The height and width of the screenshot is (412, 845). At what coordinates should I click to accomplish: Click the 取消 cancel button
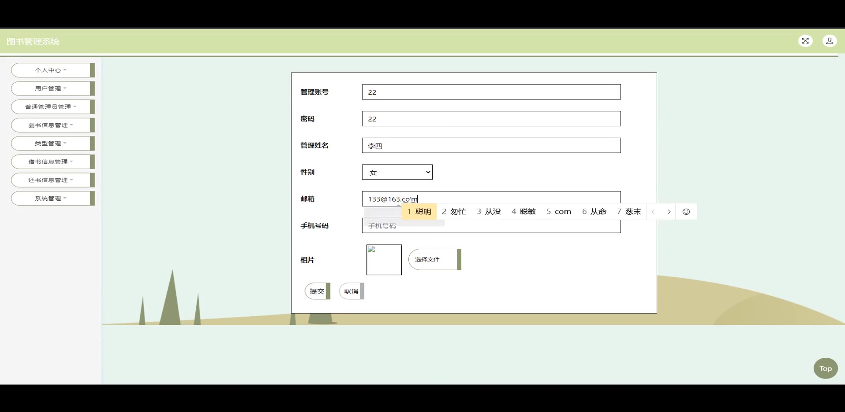pyautogui.click(x=351, y=291)
